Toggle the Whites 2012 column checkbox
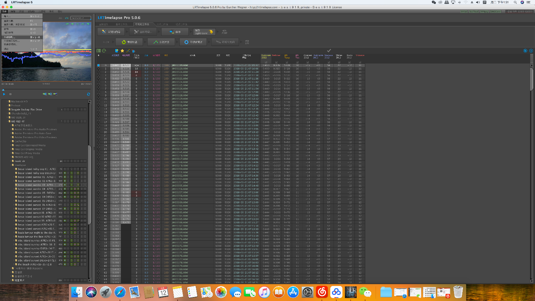The height and width of the screenshot is (301, 535). pyautogui.click(x=339, y=62)
